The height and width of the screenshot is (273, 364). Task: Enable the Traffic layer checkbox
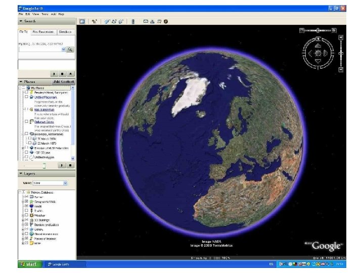tap(27, 210)
